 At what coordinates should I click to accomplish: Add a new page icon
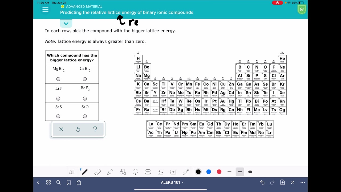283,182
